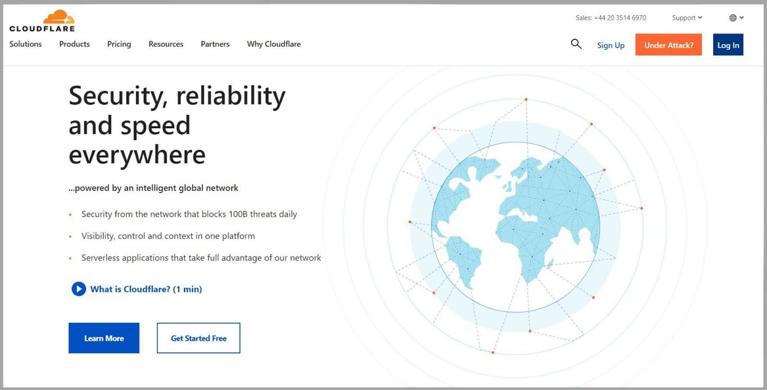Open the search magnifier icon
The image size is (767, 390).
click(576, 44)
